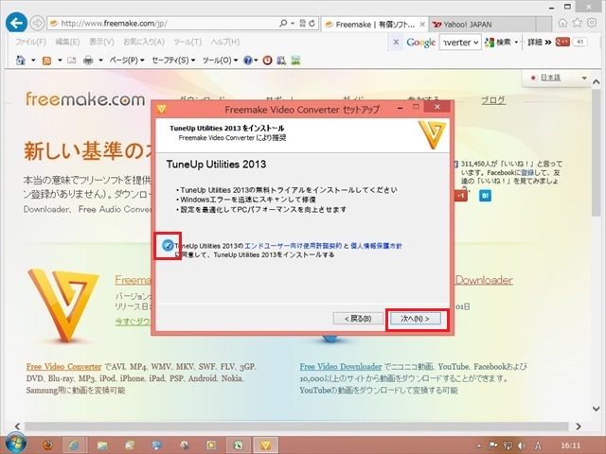This screenshot has height=454, width=606.
Task: Click the refresh icon in the address bar
Action: coord(312,22)
